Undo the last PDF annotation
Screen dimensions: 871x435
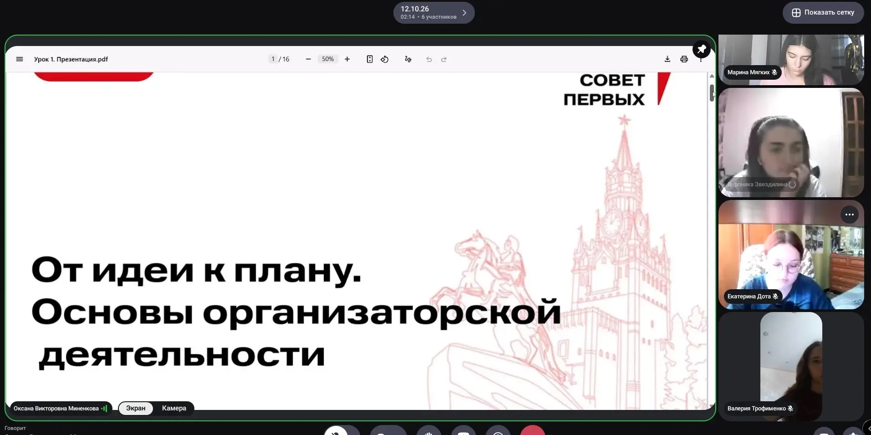tap(429, 59)
